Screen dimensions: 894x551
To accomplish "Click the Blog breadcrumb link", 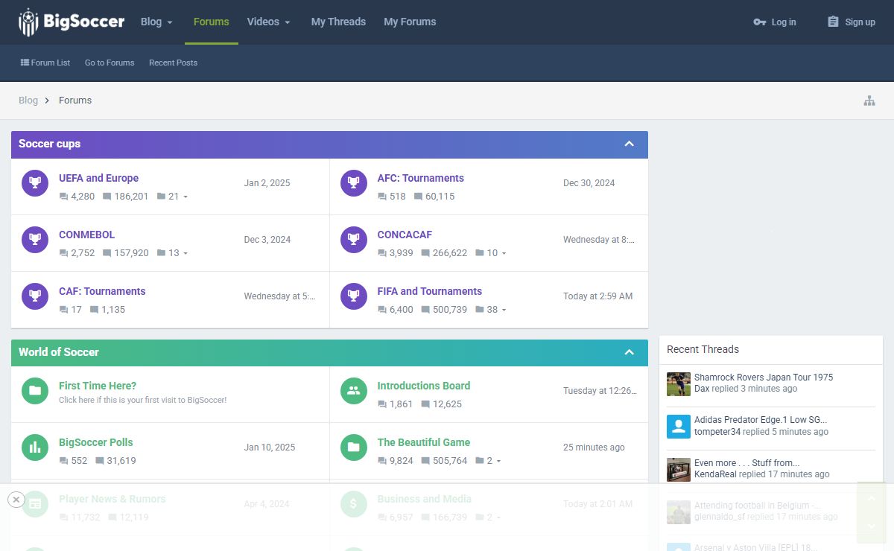I will [28, 101].
